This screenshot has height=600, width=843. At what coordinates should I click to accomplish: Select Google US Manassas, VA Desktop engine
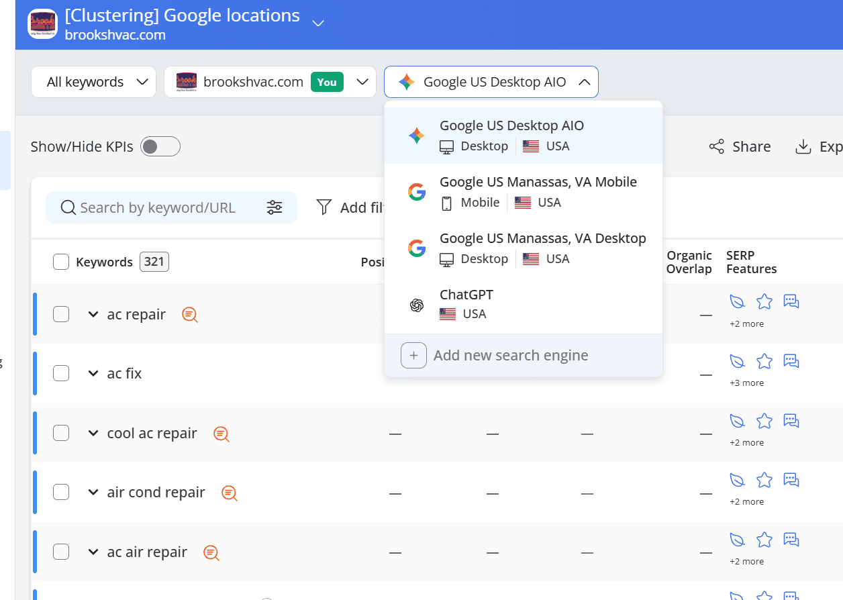[x=524, y=248]
